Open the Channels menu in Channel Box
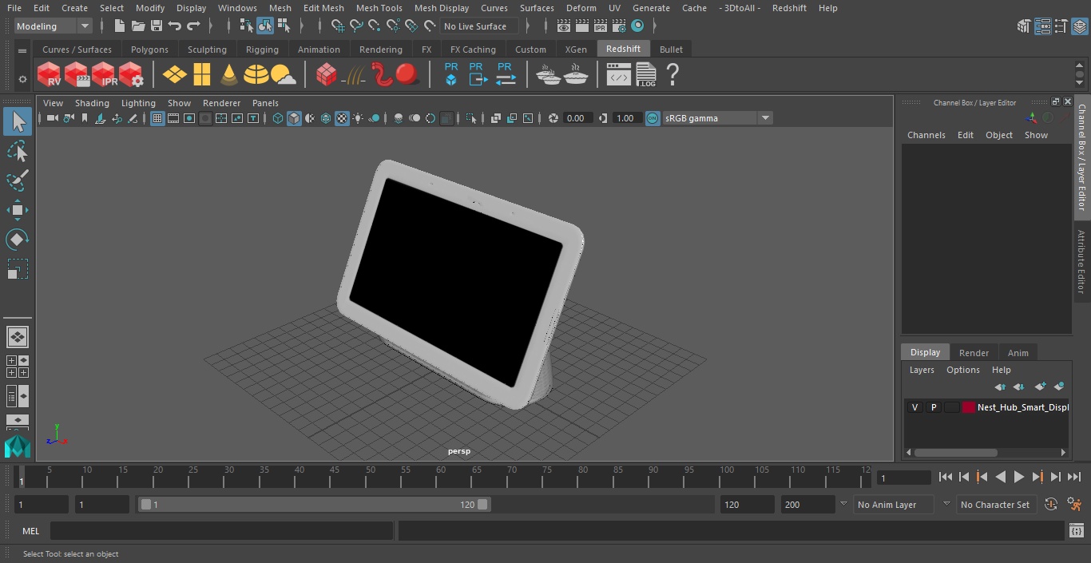Image resolution: width=1091 pixels, height=563 pixels. pos(926,135)
